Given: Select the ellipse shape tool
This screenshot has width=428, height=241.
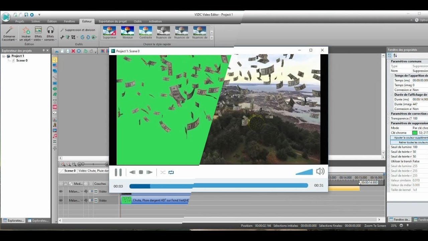Looking at the screenshot, I should coord(55,89).
